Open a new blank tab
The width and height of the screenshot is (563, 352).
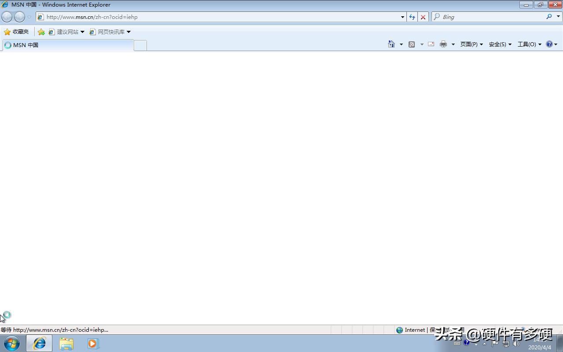[x=140, y=45]
